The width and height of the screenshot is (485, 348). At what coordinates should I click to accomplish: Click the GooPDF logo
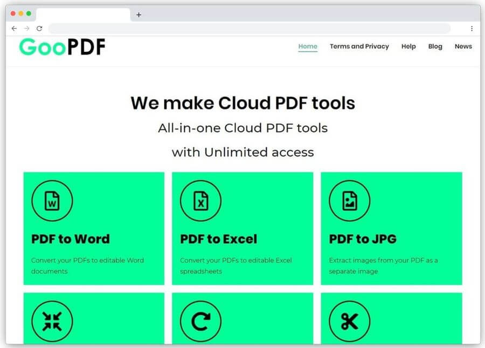[62, 47]
